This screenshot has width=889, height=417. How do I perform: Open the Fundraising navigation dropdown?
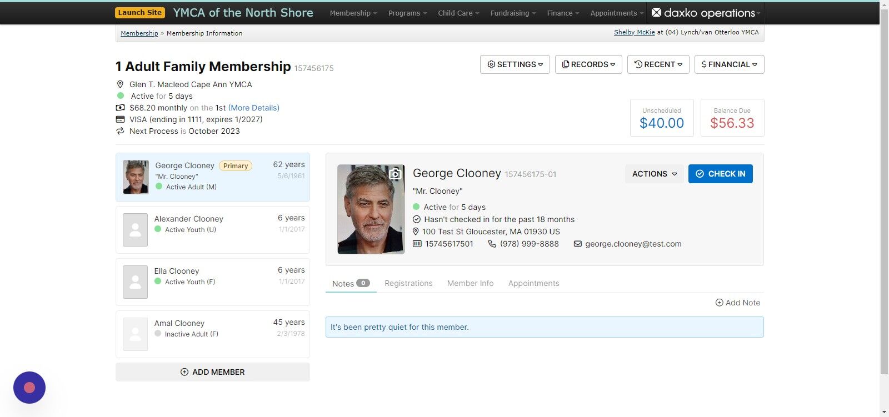click(513, 13)
